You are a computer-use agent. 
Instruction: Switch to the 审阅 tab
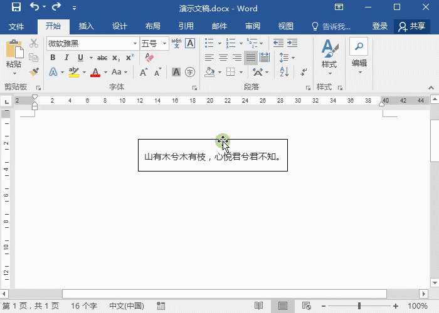pyautogui.click(x=253, y=26)
